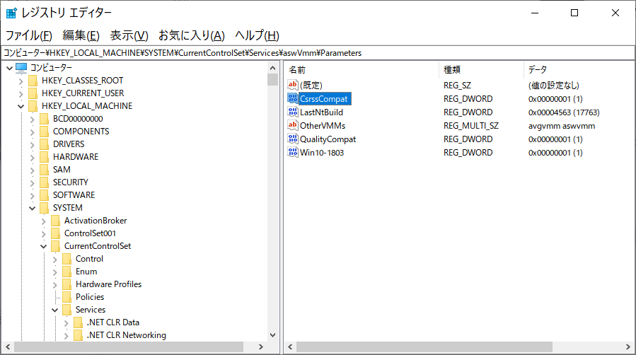Click the ControlSet001 folder icon

click(x=56, y=233)
